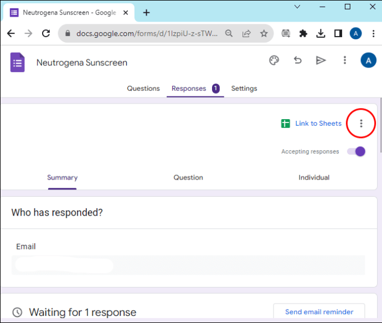This screenshot has height=323, width=382.
Task: Switch to the Questions tab
Action: tap(143, 89)
